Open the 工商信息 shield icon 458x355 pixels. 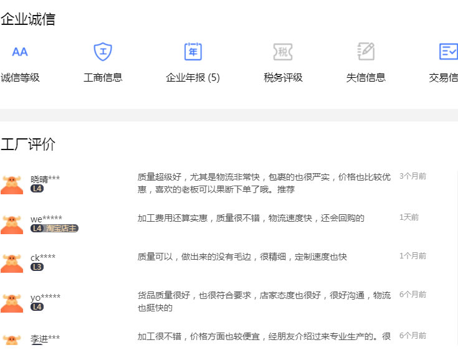(x=103, y=52)
